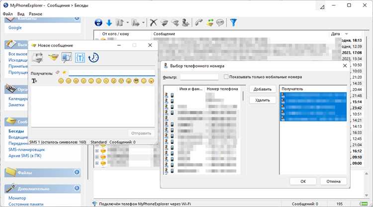373x207 pixels.
Task: Click the Сообщение column header
Action: 164,34
